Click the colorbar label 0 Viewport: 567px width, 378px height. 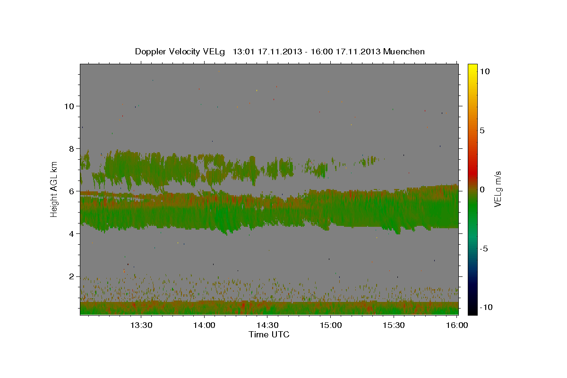pos(482,189)
